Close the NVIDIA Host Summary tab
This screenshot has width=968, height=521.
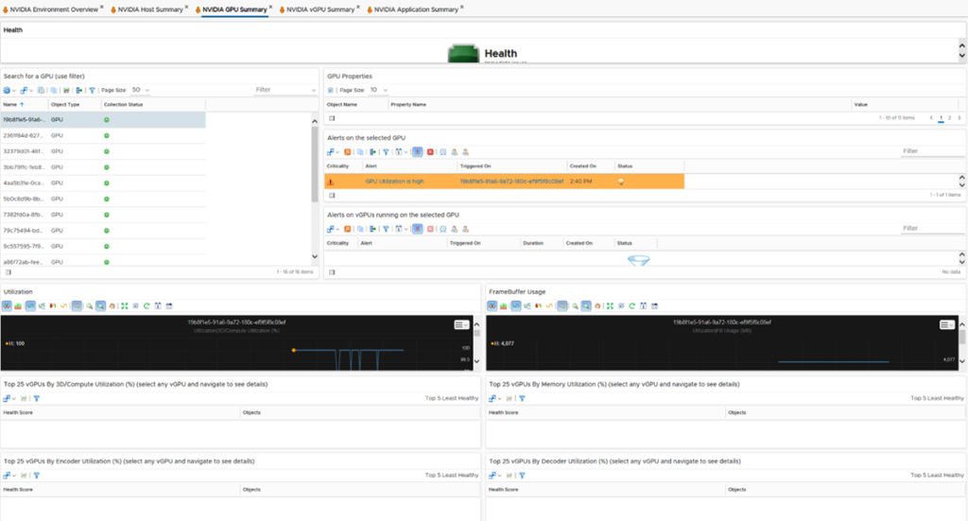(x=186, y=8)
